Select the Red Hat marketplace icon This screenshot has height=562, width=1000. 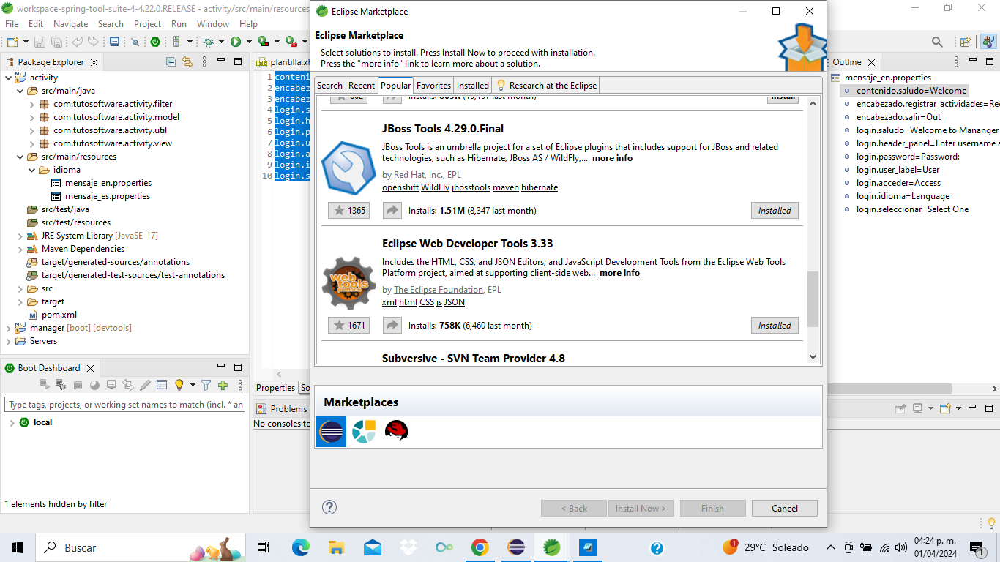pos(396,431)
